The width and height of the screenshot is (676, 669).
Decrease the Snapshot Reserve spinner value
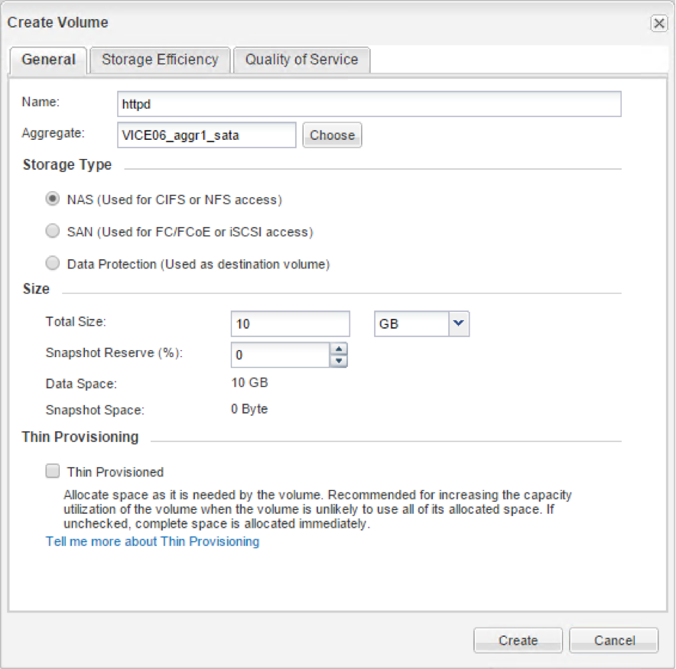(x=339, y=361)
